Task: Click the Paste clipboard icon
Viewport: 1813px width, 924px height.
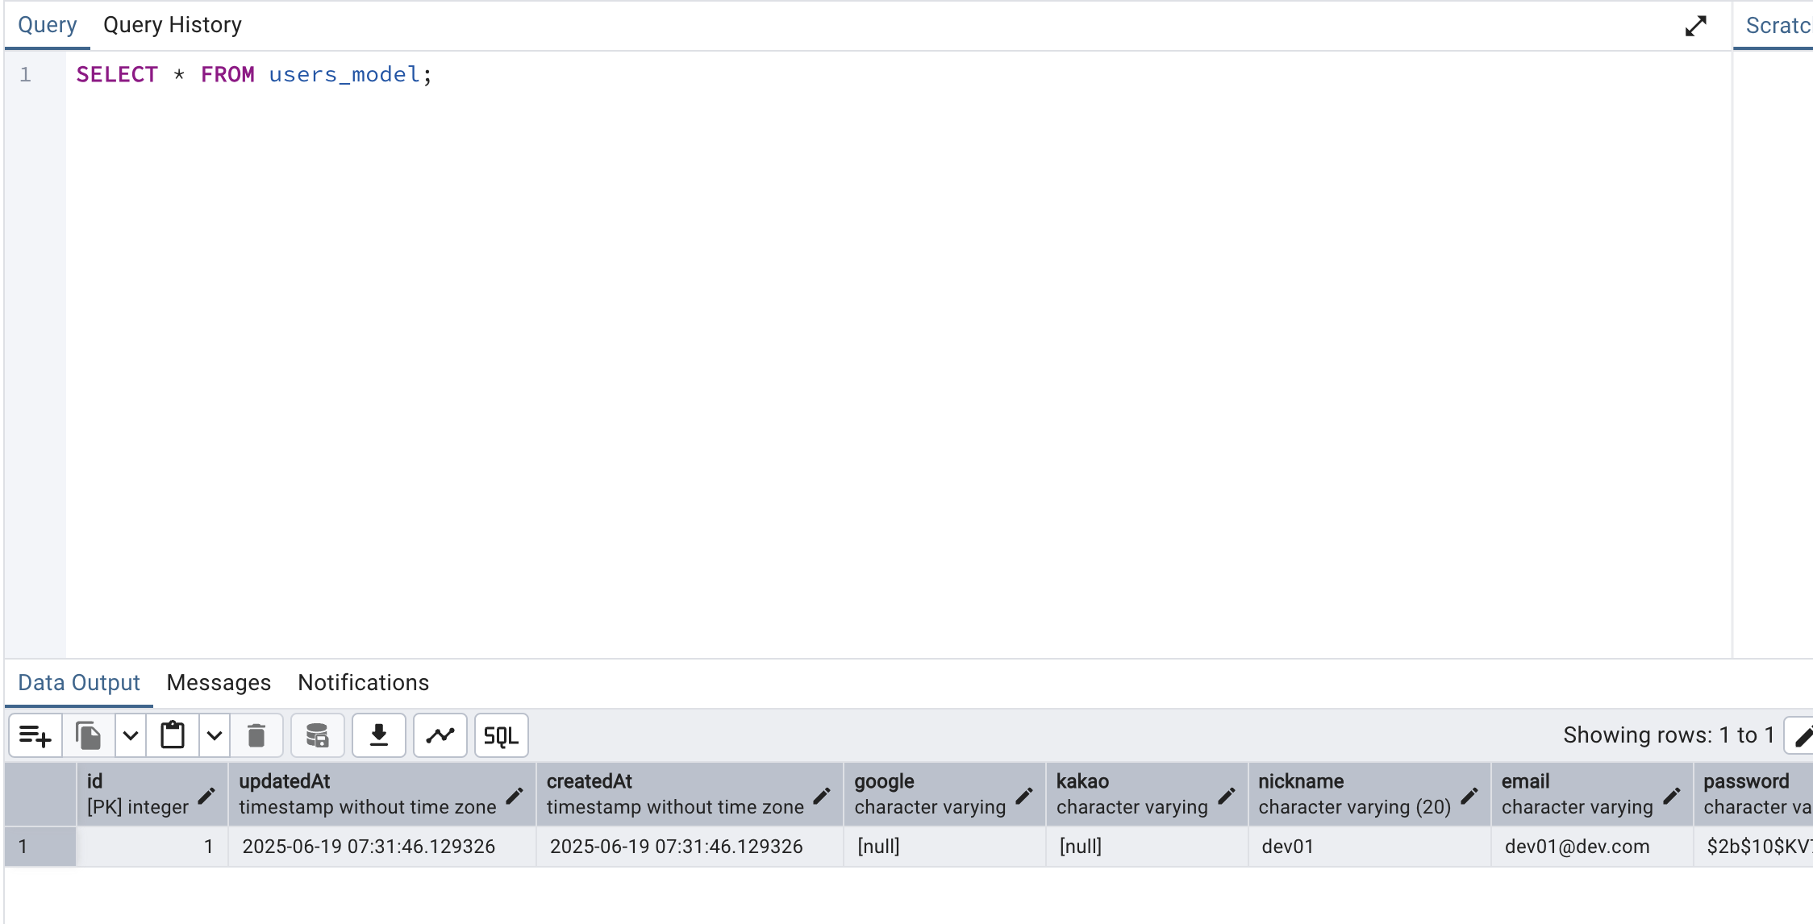Action: coord(173,735)
